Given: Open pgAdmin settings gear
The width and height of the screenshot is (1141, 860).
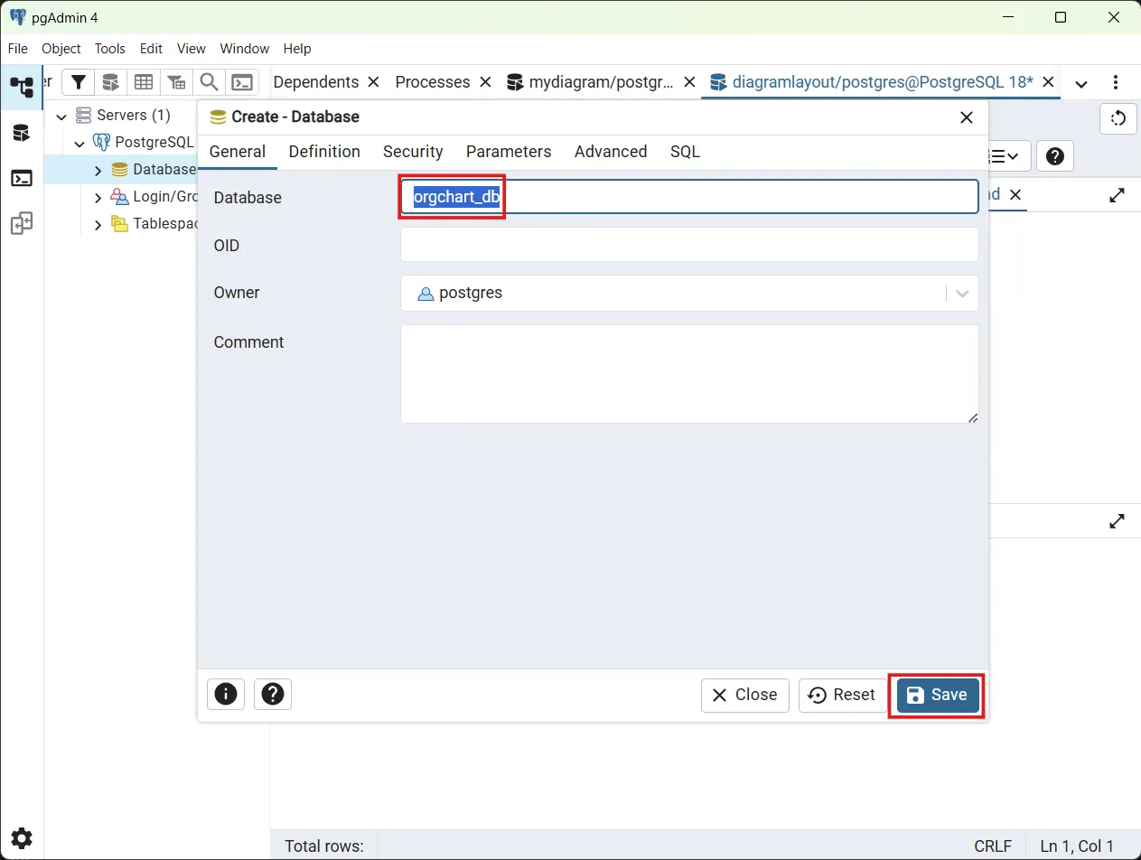Looking at the screenshot, I should pyautogui.click(x=22, y=837).
